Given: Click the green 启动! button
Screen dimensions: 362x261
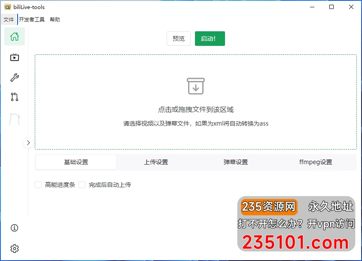Looking at the screenshot, I should (x=210, y=38).
